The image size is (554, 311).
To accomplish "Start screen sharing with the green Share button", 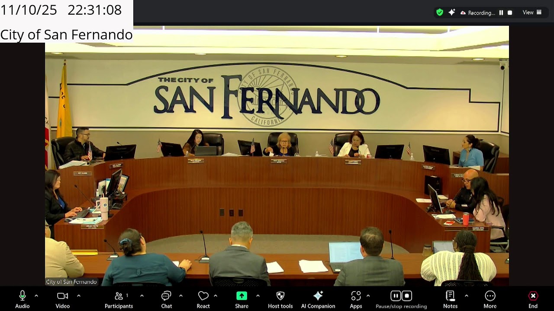I will pos(242,300).
